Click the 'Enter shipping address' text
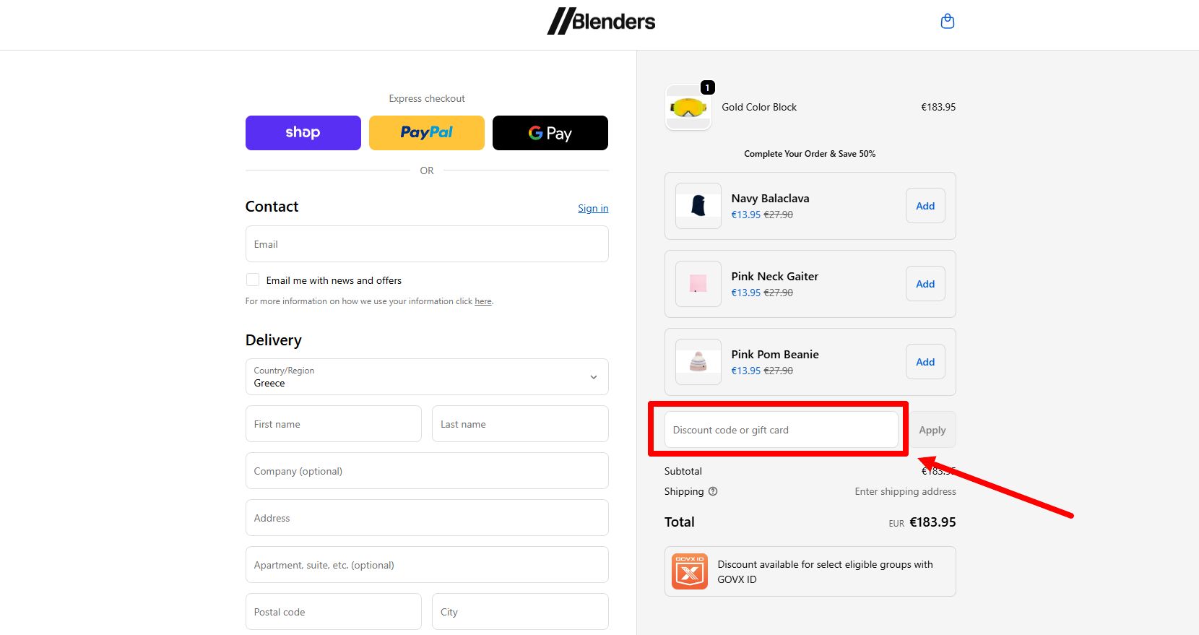The image size is (1199, 635). click(x=906, y=491)
